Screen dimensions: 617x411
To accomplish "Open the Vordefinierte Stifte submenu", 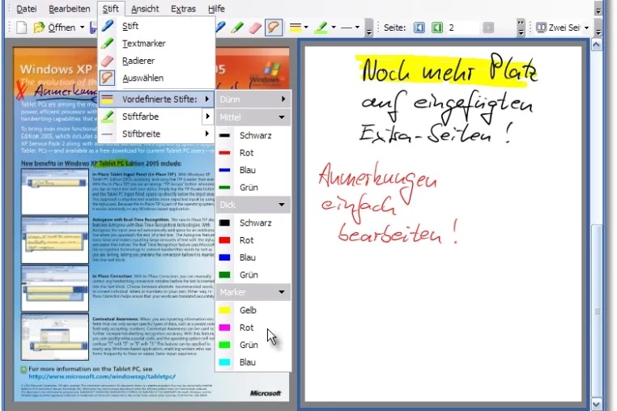I will coord(156,100).
